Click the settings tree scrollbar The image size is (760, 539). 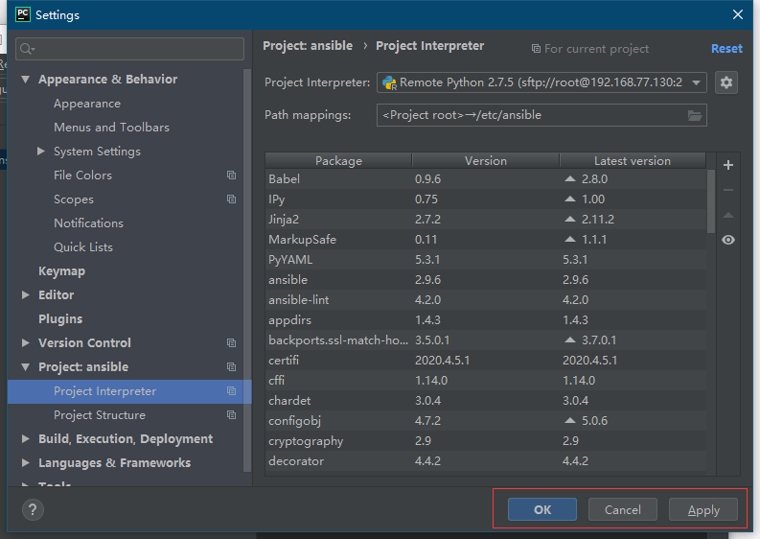247,271
